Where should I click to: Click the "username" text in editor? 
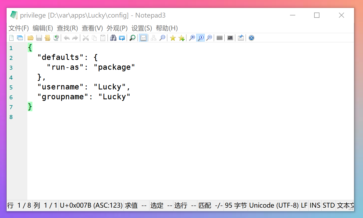coord(61,87)
